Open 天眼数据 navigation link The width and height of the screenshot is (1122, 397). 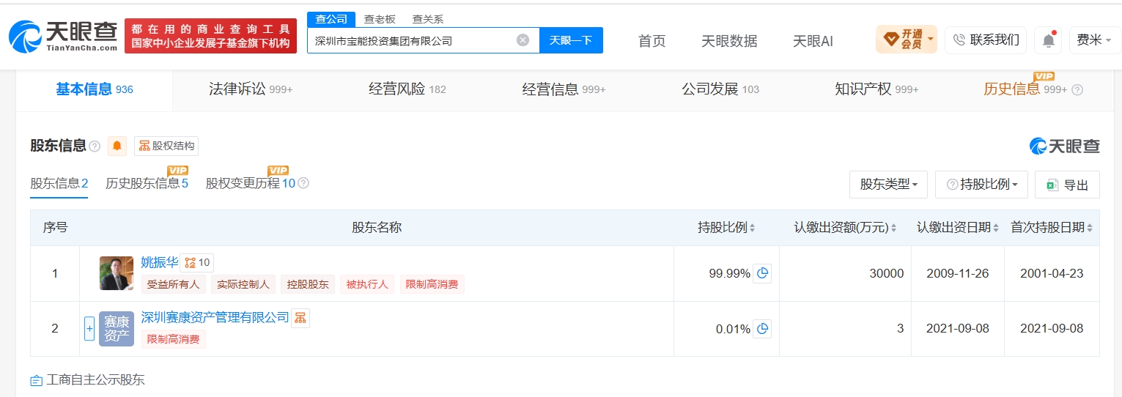[729, 41]
